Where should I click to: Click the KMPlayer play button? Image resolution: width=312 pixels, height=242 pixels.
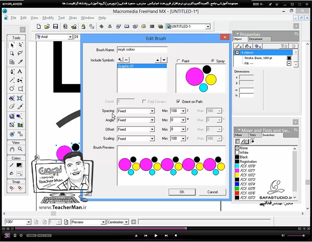tap(156, 235)
